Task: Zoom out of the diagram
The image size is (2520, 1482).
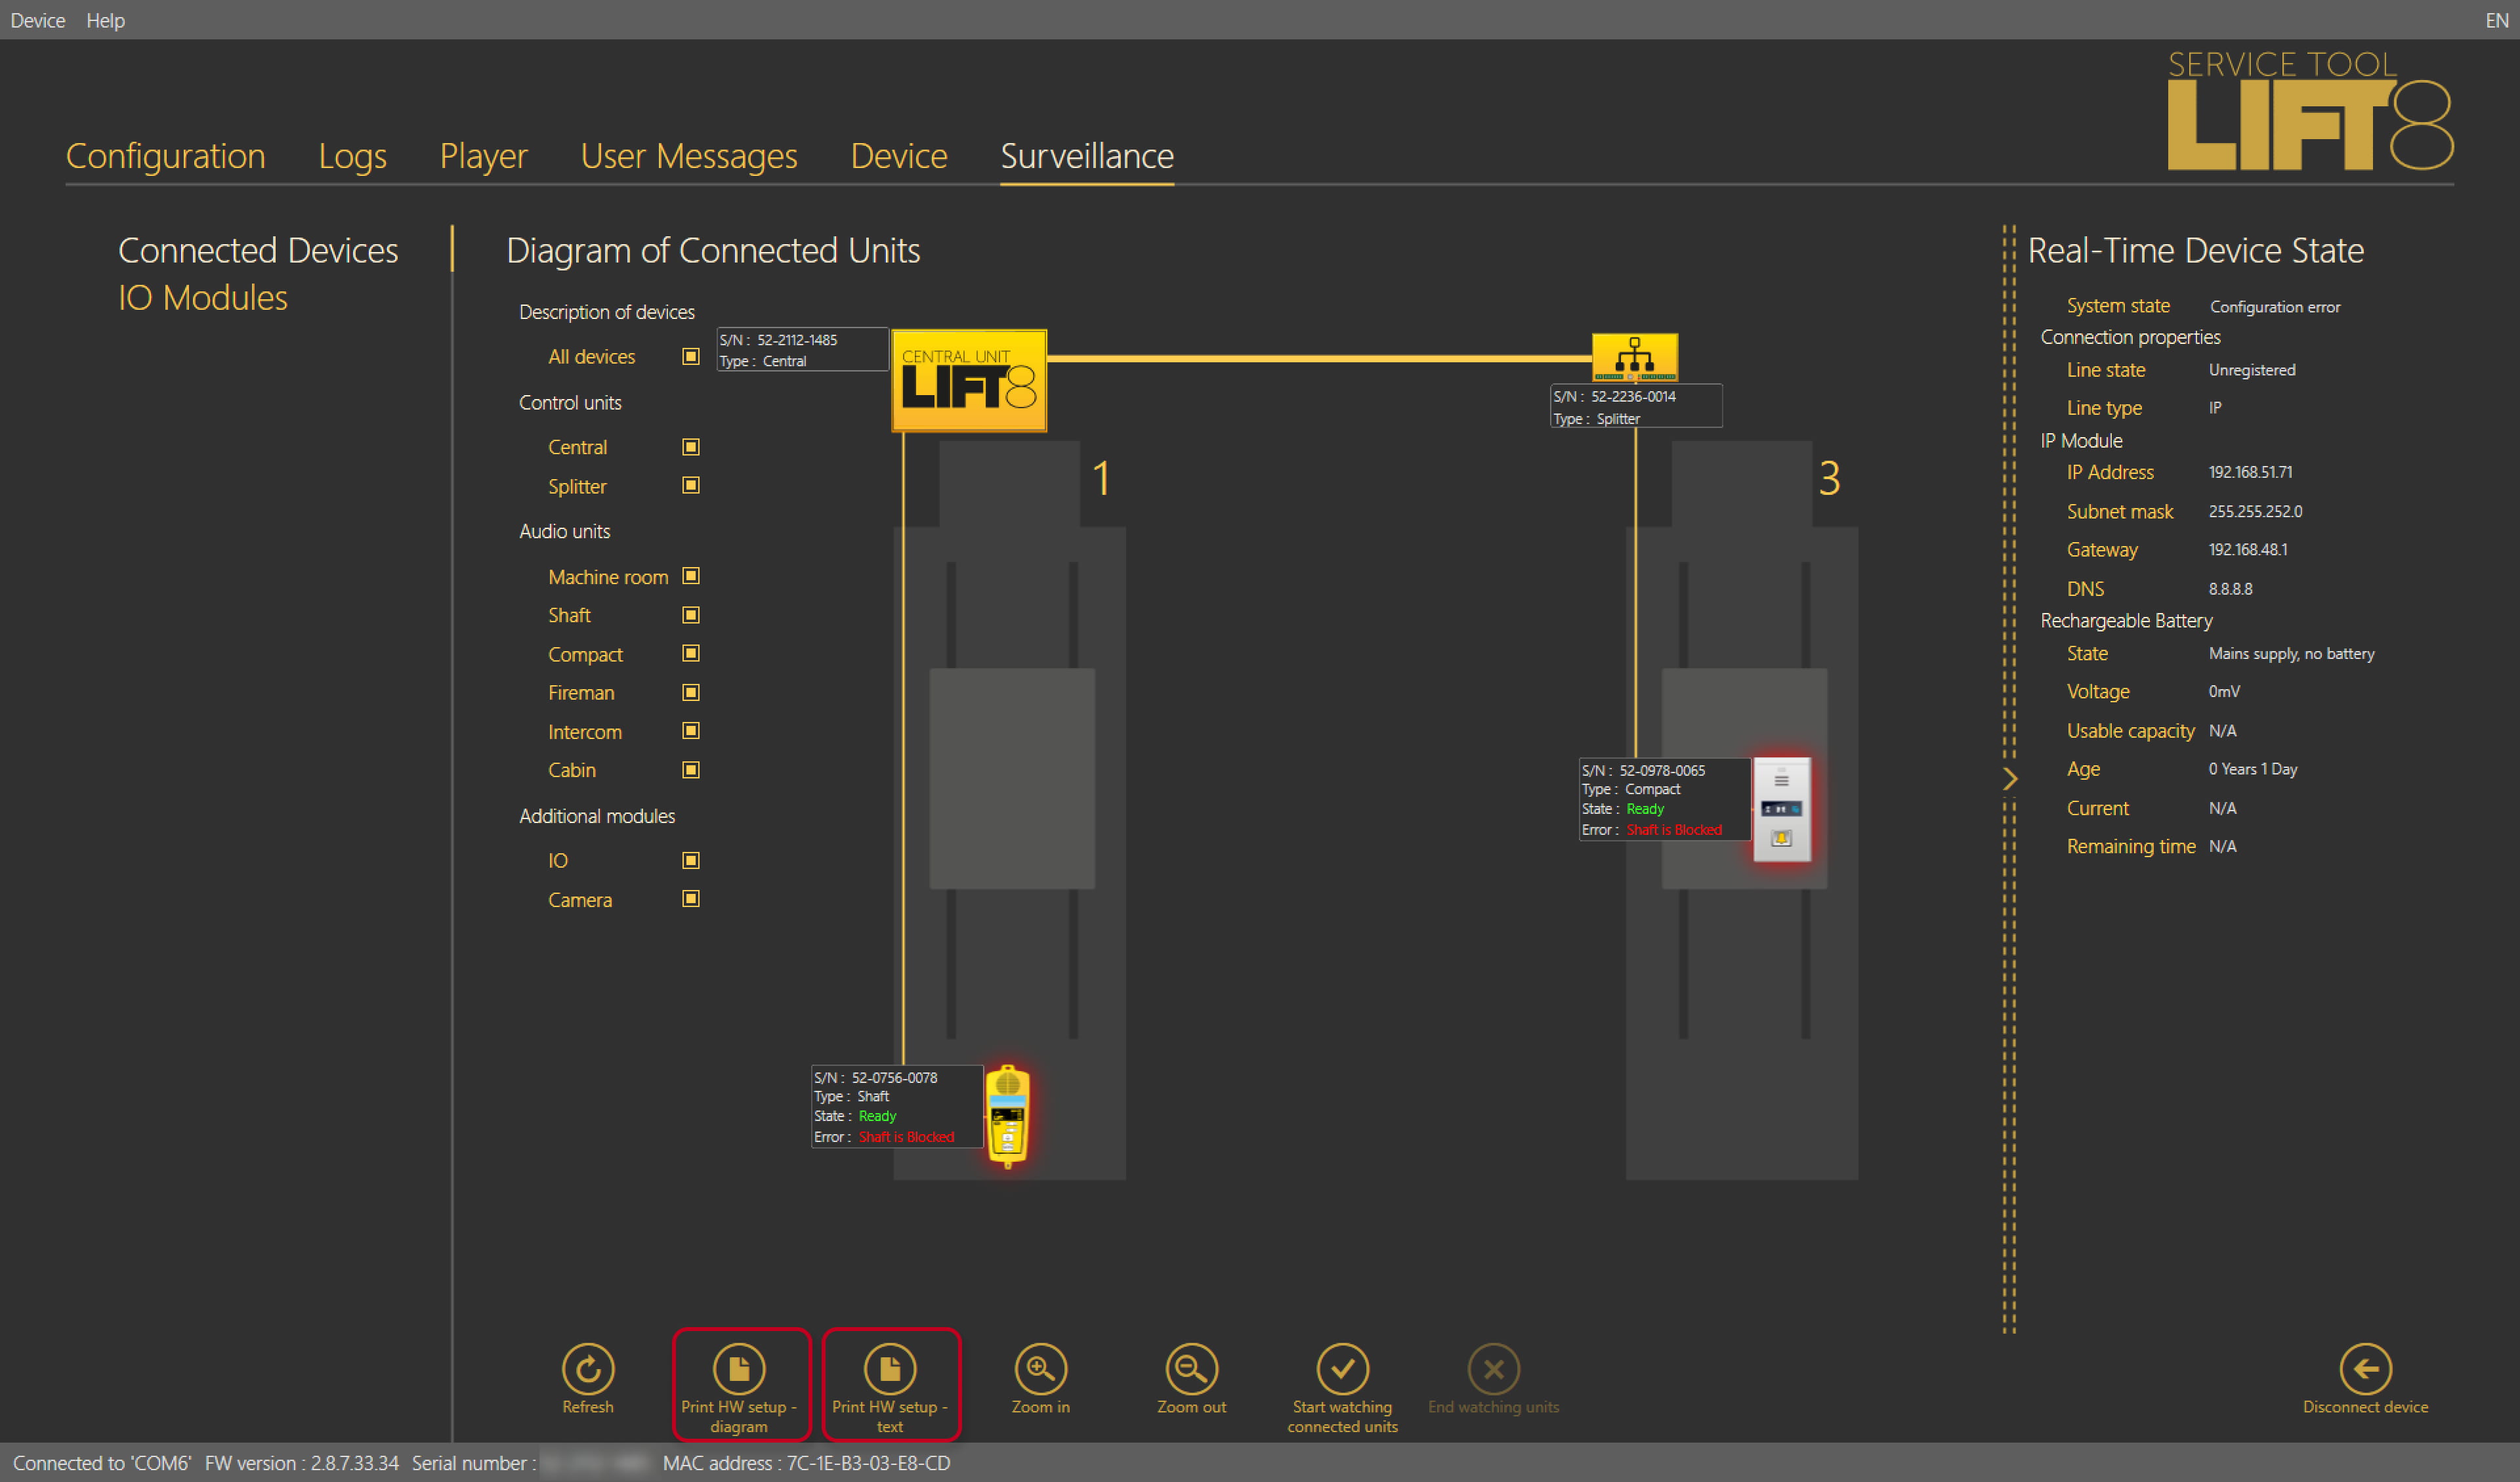Action: pyautogui.click(x=1192, y=1369)
